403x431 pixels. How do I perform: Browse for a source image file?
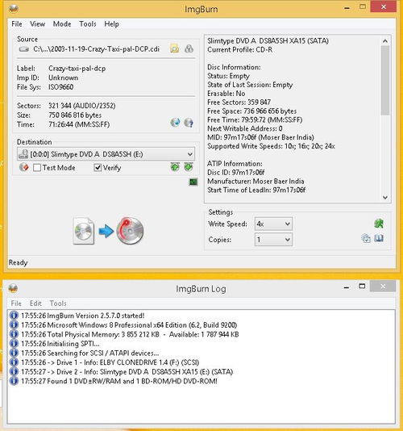[175, 49]
